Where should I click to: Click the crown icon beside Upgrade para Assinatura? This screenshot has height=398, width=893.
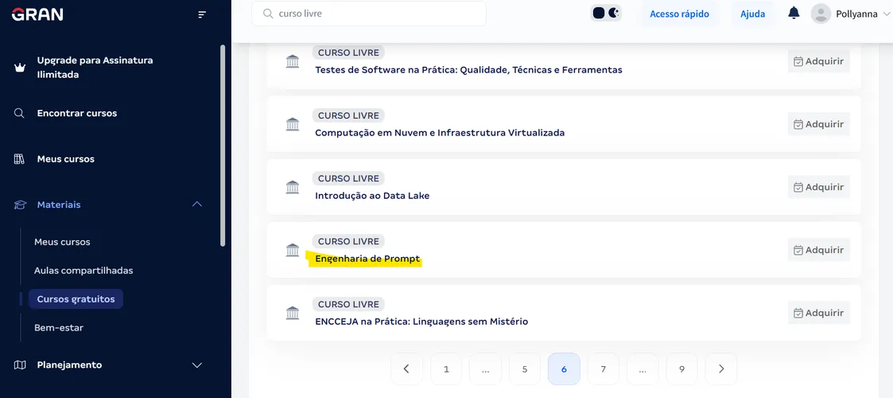[19, 68]
